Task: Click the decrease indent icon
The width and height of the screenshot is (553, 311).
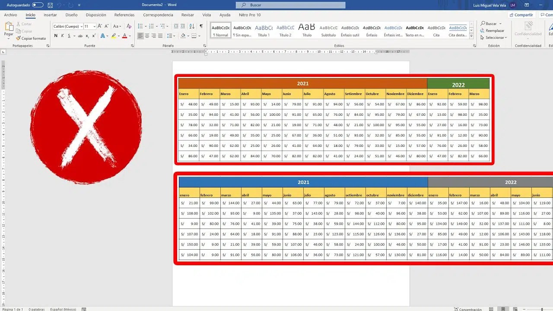Action: (176, 26)
